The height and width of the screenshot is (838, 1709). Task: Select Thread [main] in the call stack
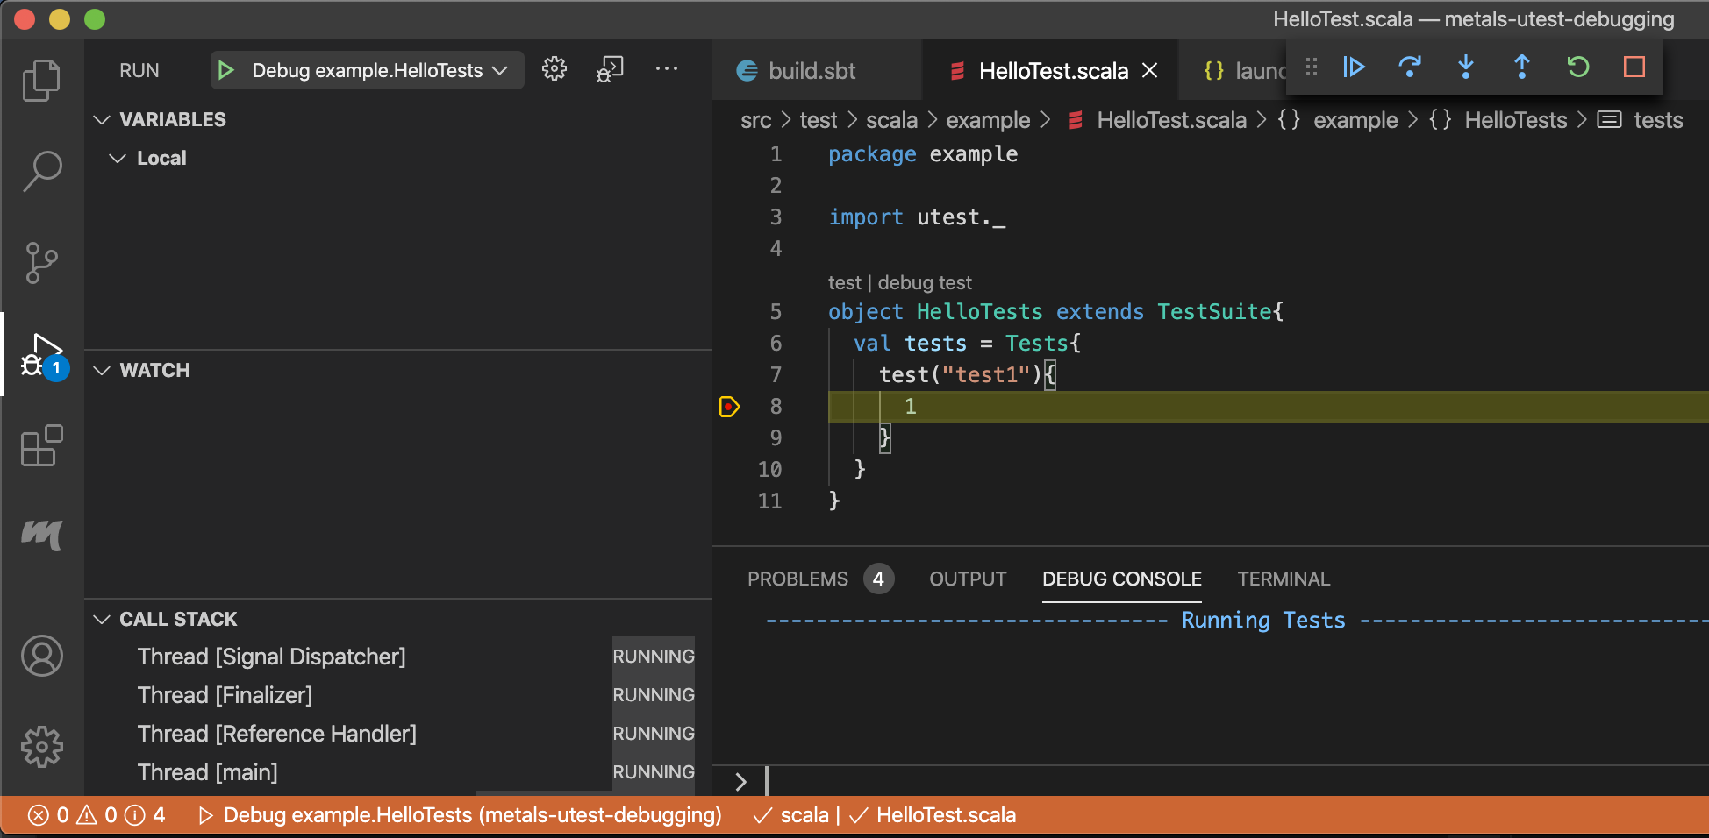tap(208, 772)
